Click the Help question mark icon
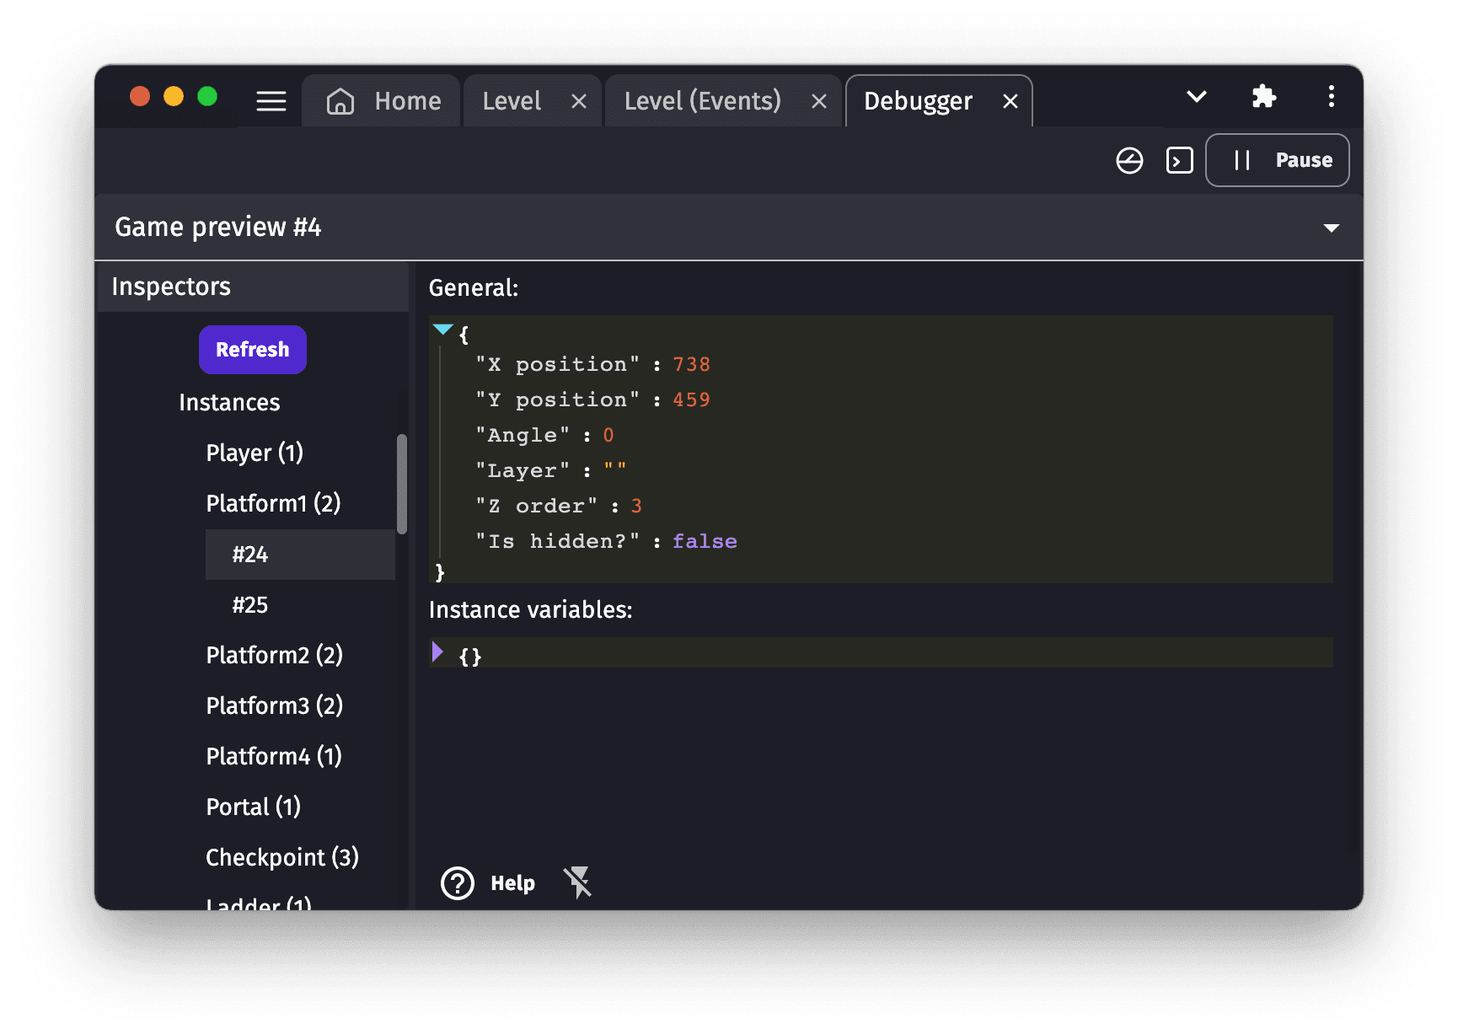 [x=458, y=883]
